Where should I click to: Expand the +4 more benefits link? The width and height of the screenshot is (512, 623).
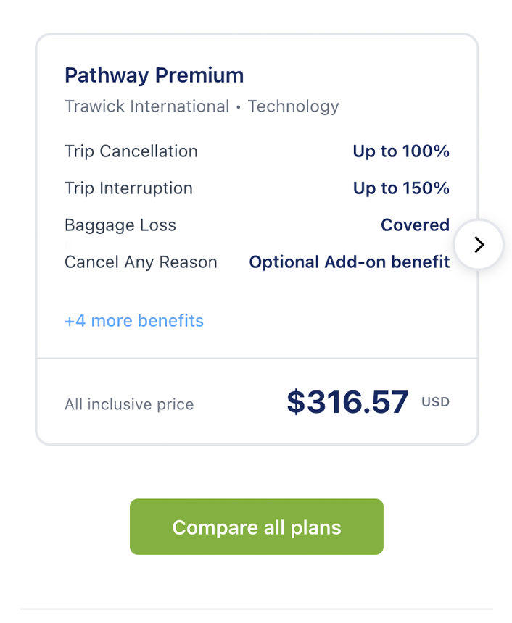[x=134, y=321]
